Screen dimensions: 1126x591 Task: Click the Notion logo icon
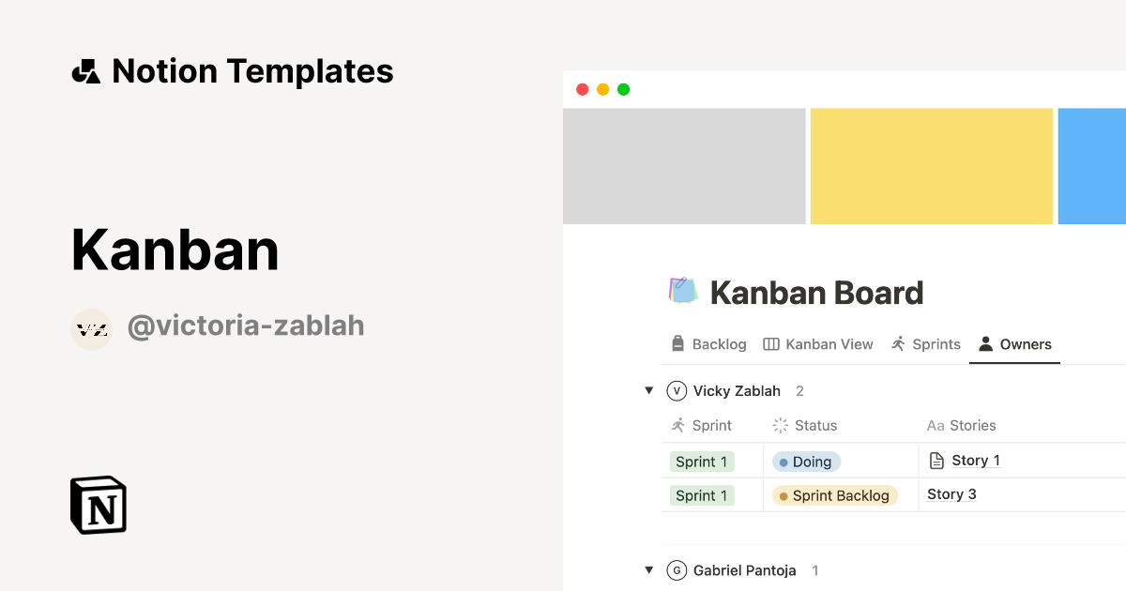[99, 505]
